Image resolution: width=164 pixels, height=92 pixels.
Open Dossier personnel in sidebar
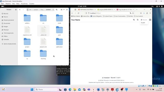pos(9,20)
